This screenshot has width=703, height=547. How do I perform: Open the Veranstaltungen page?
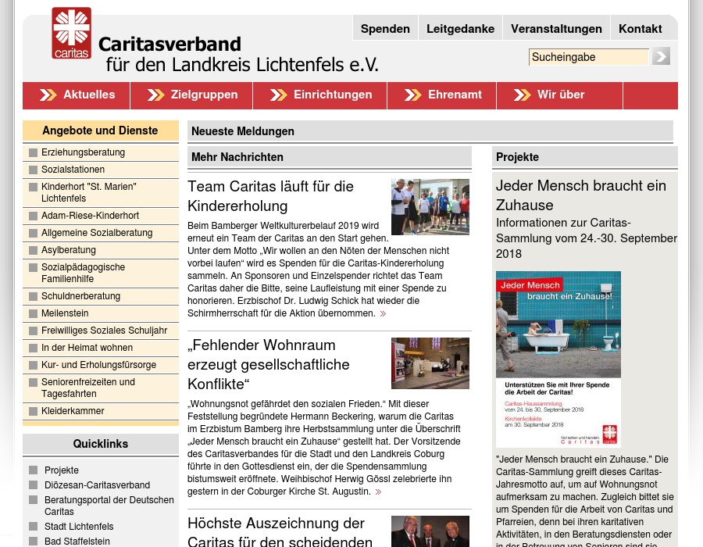coord(556,28)
